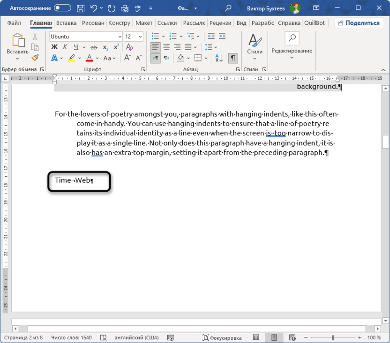This screenshot has height=343, width=390.
Task: Click the word count in status bar
Action: coord(71,337)
